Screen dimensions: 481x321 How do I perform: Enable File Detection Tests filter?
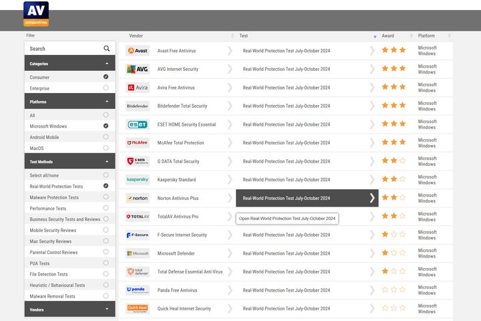pyautogui.click(x=106, y=274)
